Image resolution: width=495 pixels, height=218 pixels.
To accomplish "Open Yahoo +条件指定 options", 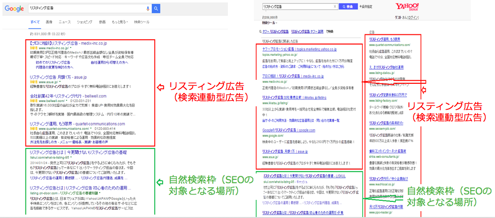I will [366, 6].
